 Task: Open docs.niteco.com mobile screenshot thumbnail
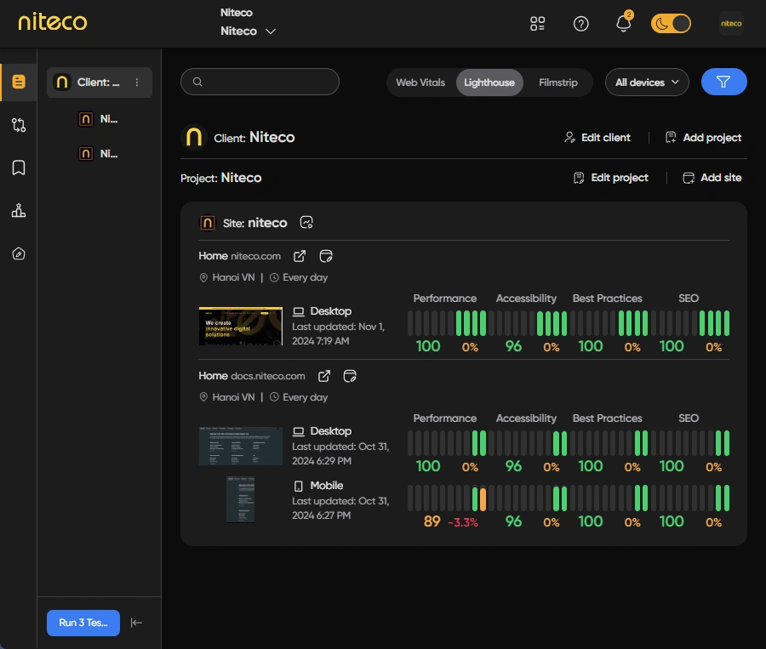click(x=240, y=499)
